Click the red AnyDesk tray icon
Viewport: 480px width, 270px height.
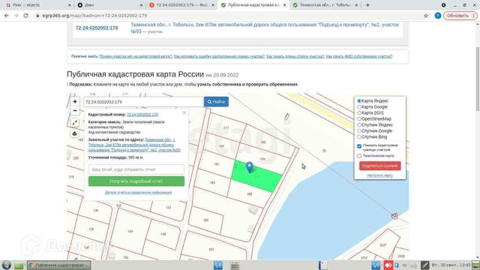coord(388,265)
